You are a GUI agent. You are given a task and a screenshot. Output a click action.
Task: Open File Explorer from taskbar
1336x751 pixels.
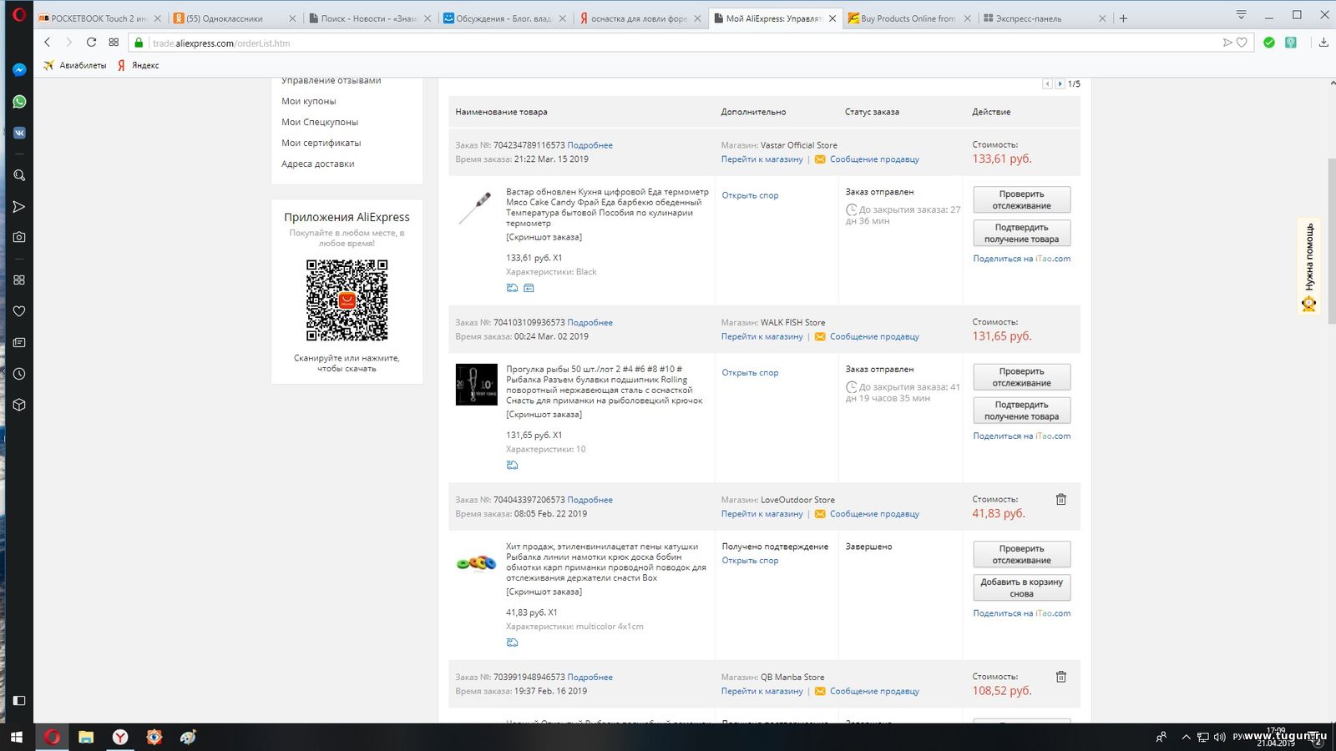click(86, 737)
